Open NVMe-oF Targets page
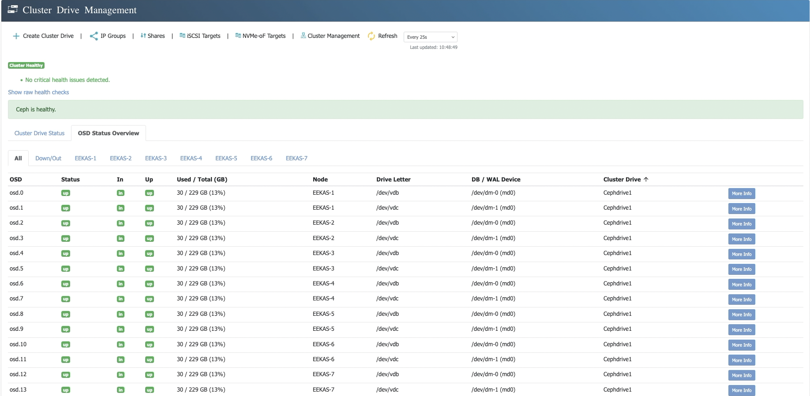The height and width of the screenshot is (396, 810). [x=264, y=36]
